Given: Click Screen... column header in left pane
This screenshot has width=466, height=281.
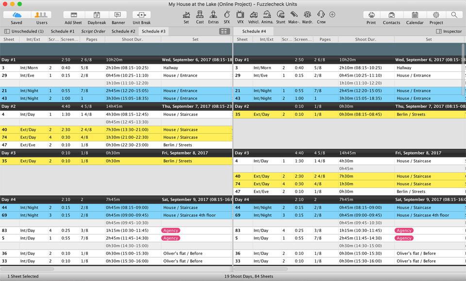Looking at the screenshot, I should [69, 39].
